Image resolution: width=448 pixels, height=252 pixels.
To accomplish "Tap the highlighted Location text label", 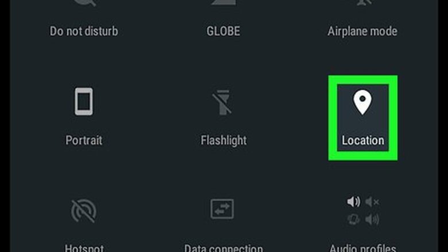I will pos(363,140).
